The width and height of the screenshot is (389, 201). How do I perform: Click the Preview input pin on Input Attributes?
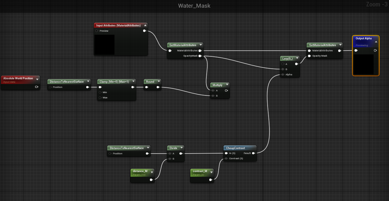pyautogui.click(x=97, y=31)
